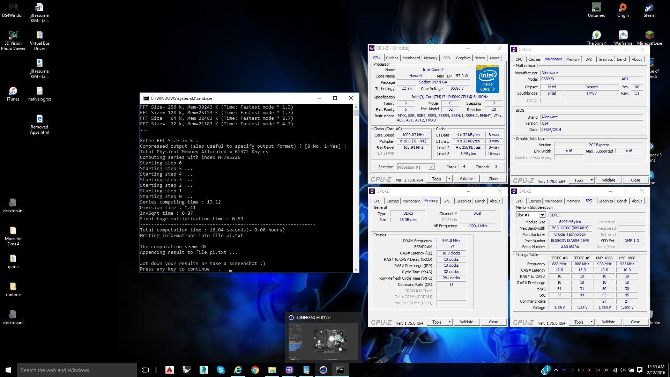
Task: Switch to CPU-Z taskbar icon
Action: 289,370
